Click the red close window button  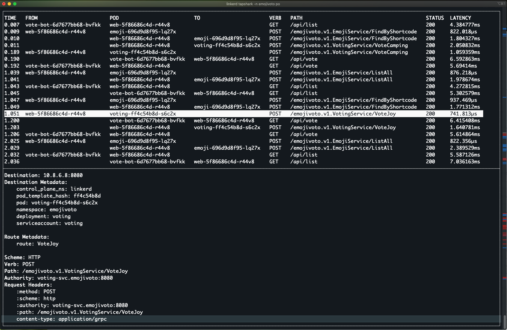point(4,4)
